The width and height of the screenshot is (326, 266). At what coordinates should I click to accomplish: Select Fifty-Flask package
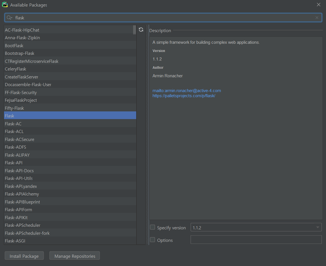pyautogui.click(x=70, y=108)
